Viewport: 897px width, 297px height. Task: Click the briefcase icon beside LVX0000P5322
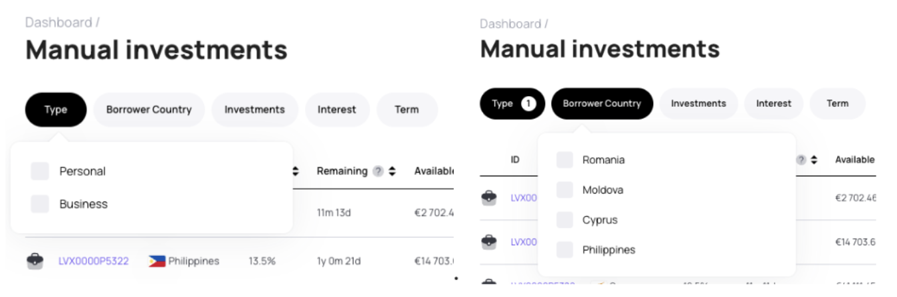[35, 261]
